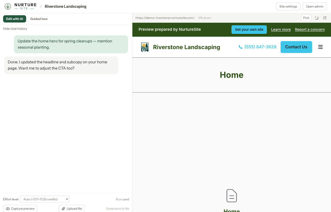The image size is (331, 212).
Task: Click the Open admin button
Action: (315, 6)
